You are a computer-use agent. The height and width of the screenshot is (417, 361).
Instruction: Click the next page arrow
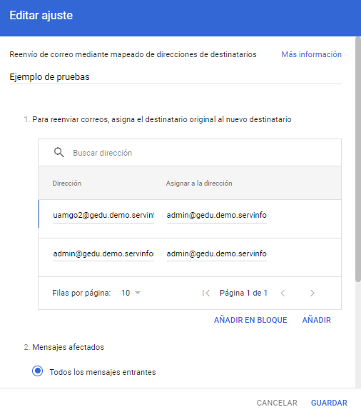pyautogui.click(x=312, y=293)
